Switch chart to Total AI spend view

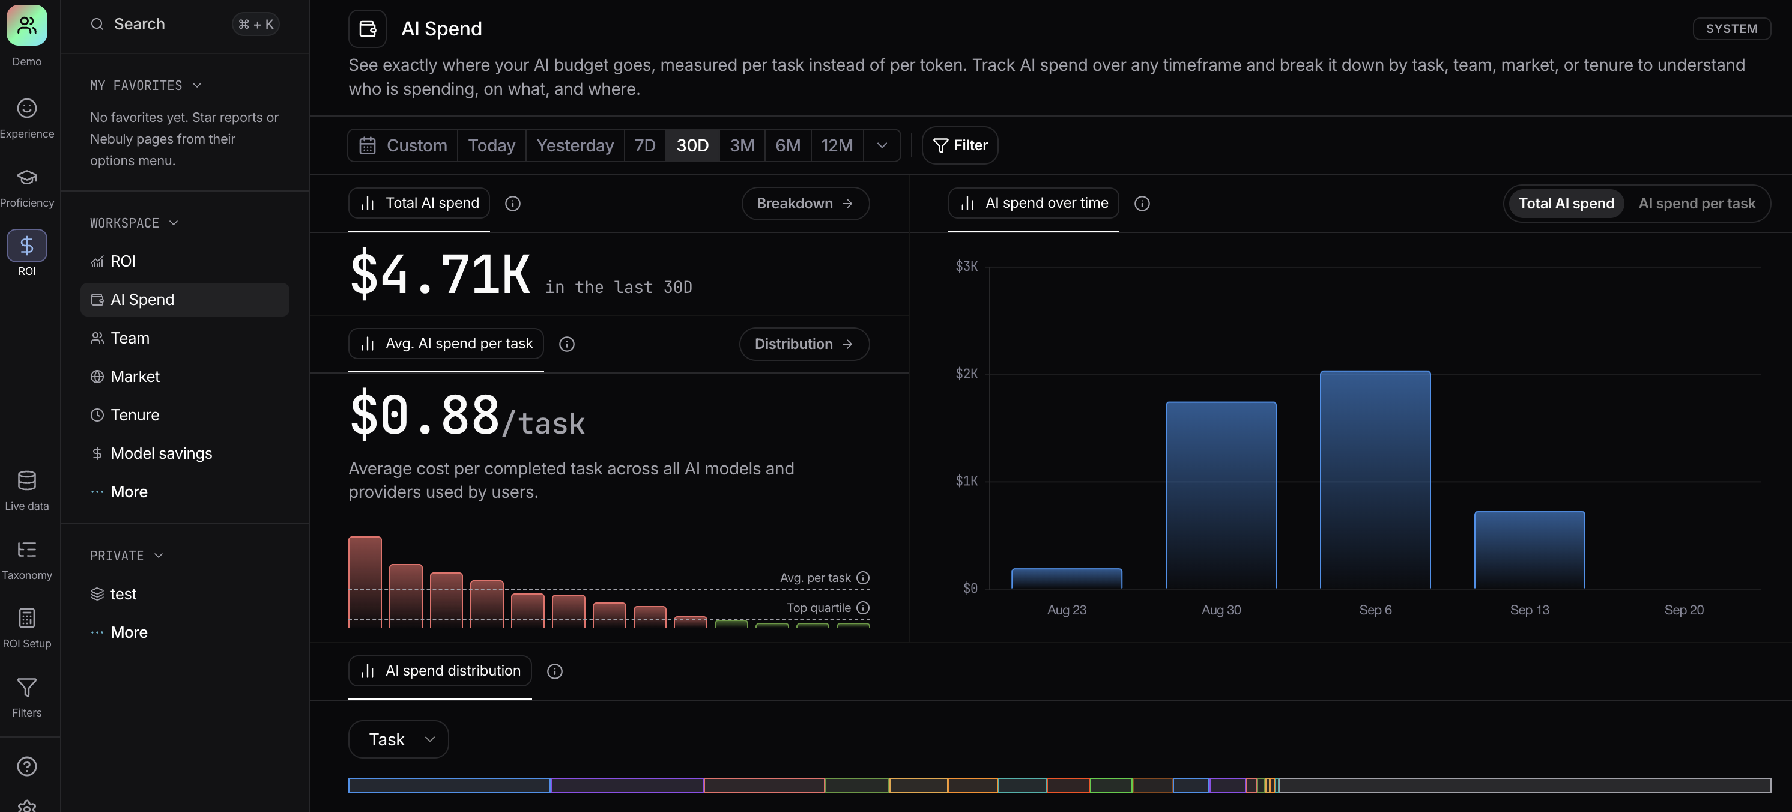click(x=1566, y=203)
